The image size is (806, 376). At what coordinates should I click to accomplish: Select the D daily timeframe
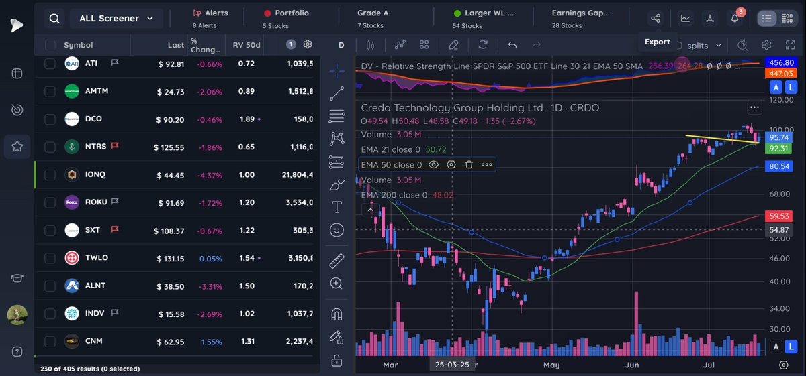[x=341, y=45]
